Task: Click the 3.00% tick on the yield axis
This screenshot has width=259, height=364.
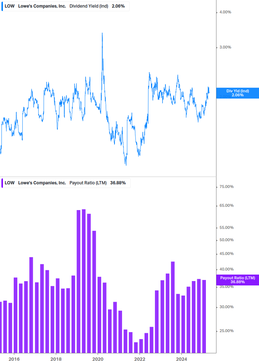Action: 225,47
